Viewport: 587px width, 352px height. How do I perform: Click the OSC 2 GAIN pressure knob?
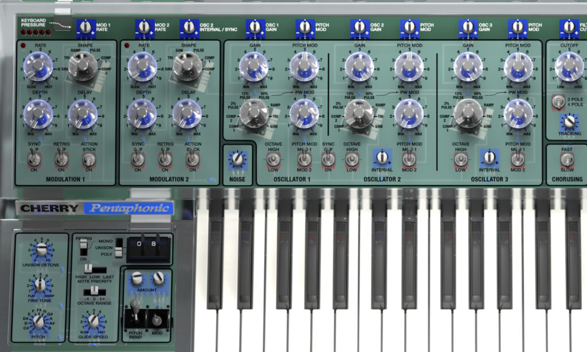(360, 28)
